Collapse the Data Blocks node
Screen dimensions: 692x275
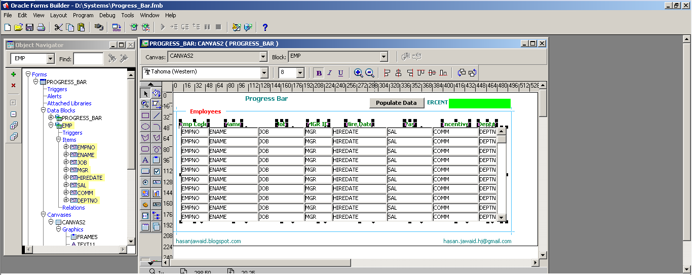(43, 110)
